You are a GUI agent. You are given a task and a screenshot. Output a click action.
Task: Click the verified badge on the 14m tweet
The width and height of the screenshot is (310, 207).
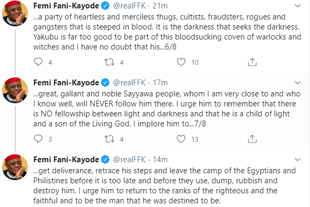tap(105, 160)
